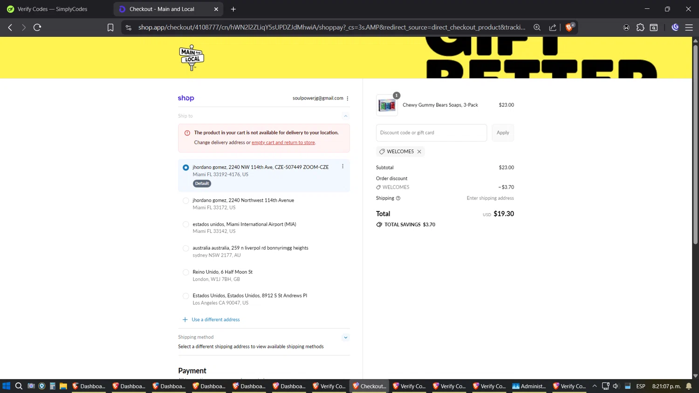Click the browser address bar URL
The image size is (699, 393).
coord(331,27)
